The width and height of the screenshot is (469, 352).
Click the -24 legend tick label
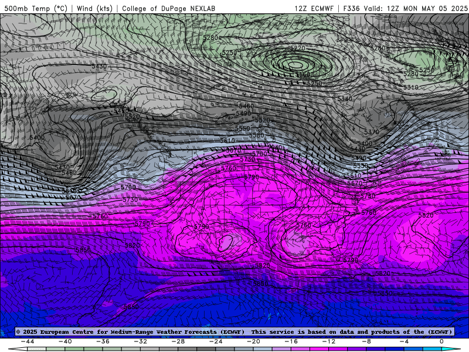216,341
